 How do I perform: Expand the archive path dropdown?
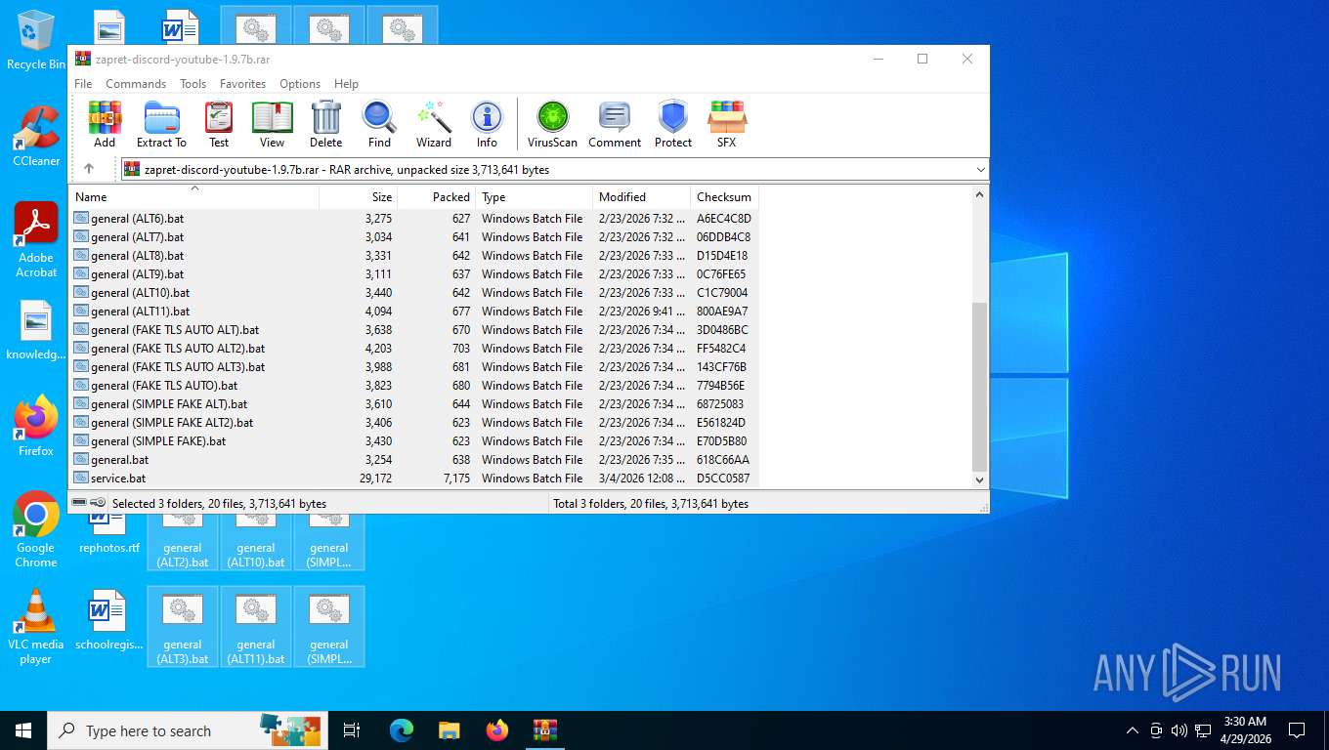pyautogui.click(x=980, y=170)
